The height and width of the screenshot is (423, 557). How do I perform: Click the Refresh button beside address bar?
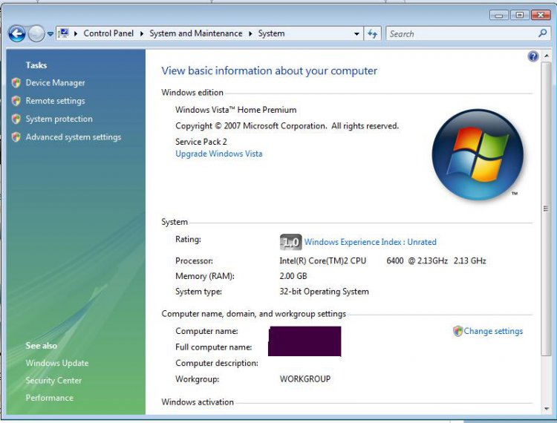point(372,34)
